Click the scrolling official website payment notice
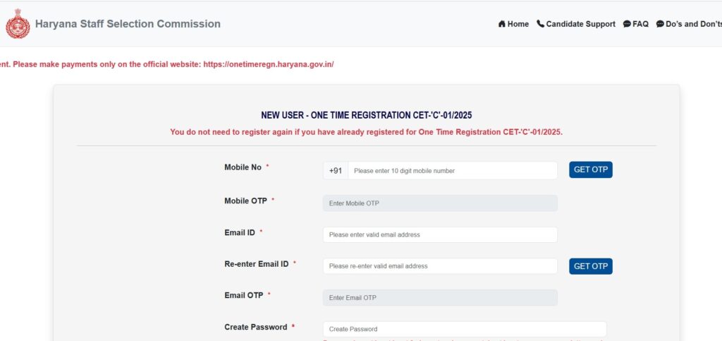Screen dimensions: 722x341 pyautogui.click(x=166, y=64)
